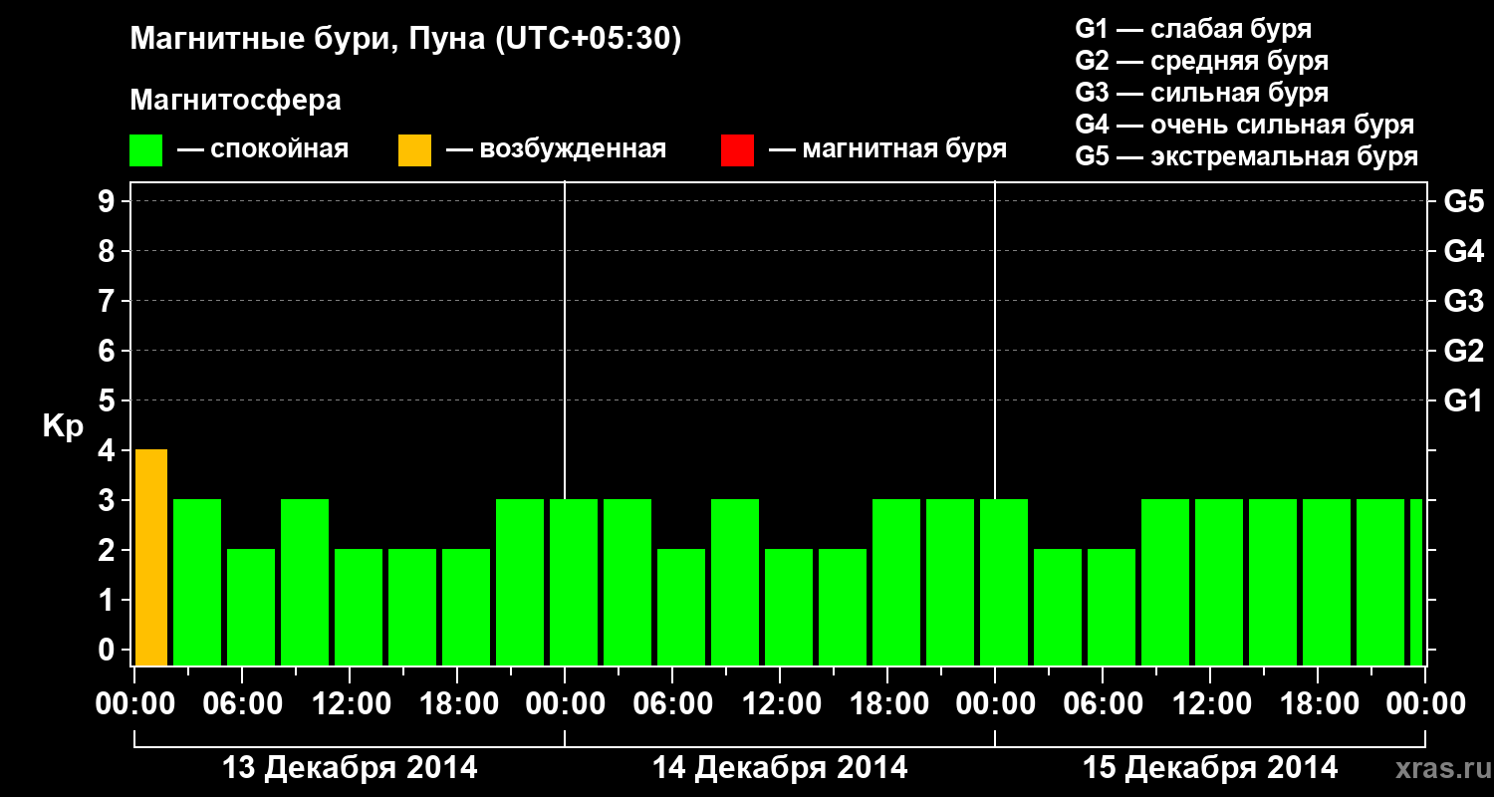This screenshot has height=797, width=1494.
Task: Select the orange Kp 4 bar on 13 December
Action: (x=151, y=558)
